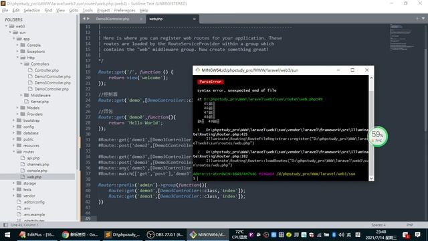
Task: Expand the vendor folder
Action: pos(13,196)
